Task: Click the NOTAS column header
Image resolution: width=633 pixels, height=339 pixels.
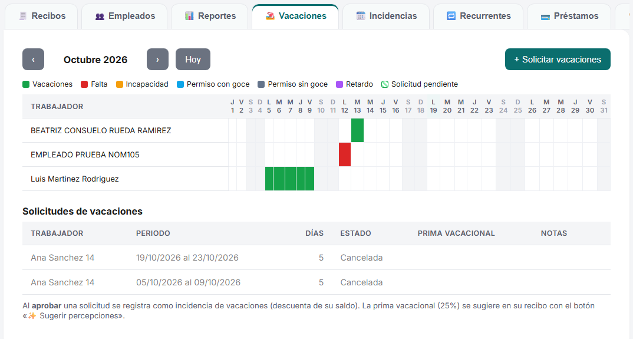Action: click(554, 233)
